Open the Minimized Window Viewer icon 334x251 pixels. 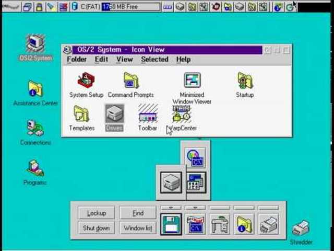point(192,80)
